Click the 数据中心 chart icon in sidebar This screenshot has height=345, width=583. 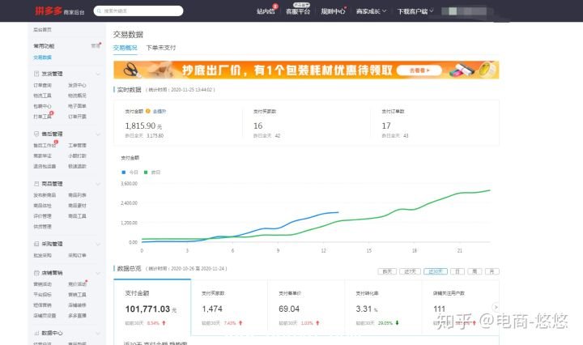coord(36,333)
